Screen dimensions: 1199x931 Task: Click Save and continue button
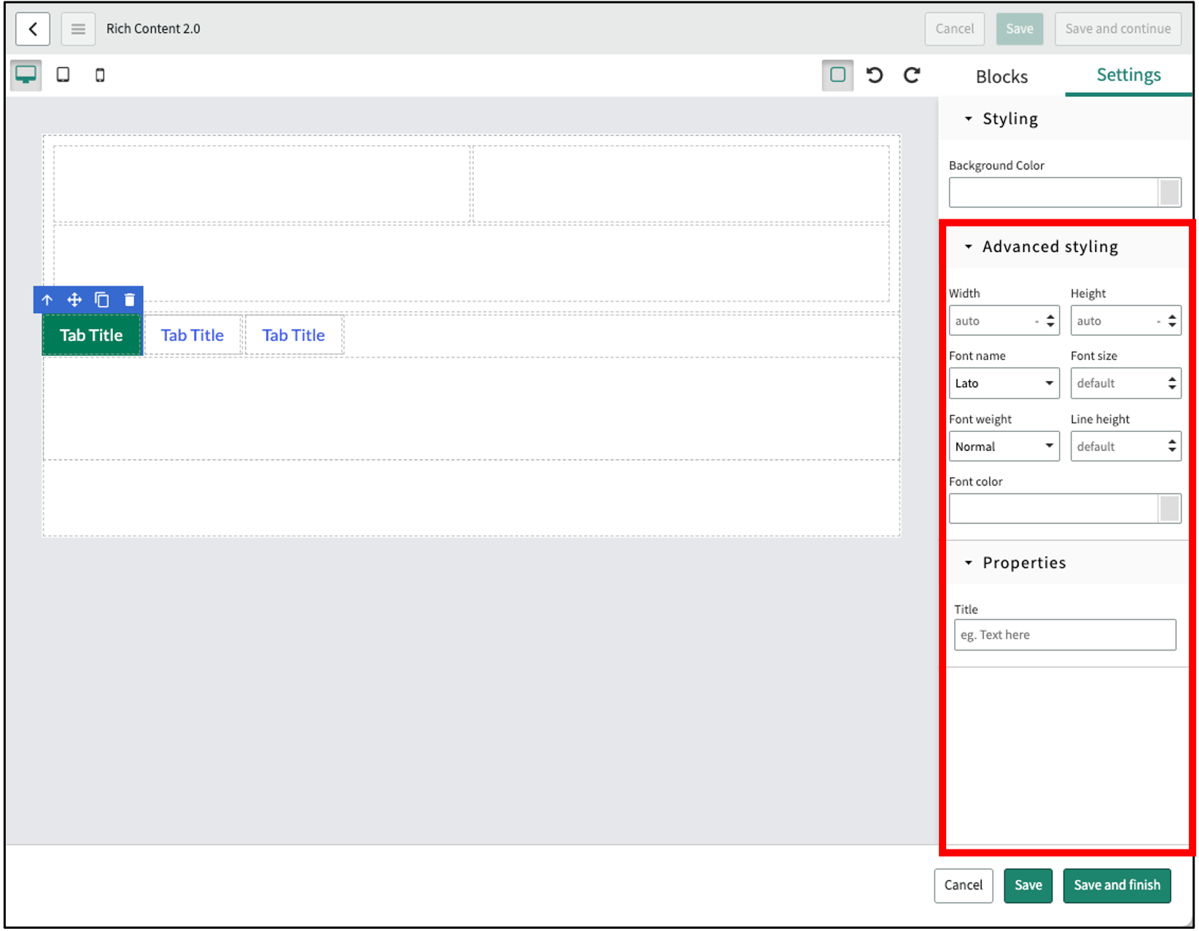[x=1118, y=29]
